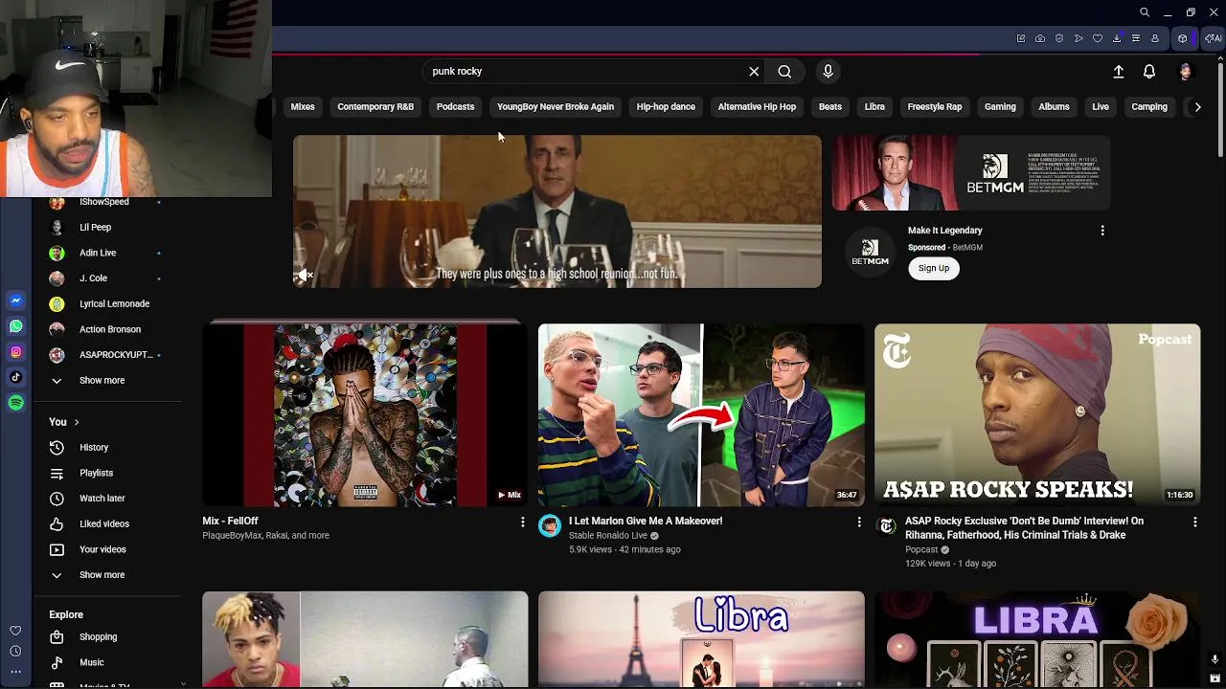
Task: Click the browser send/flow arrow icon
Action: [1078, 38]
